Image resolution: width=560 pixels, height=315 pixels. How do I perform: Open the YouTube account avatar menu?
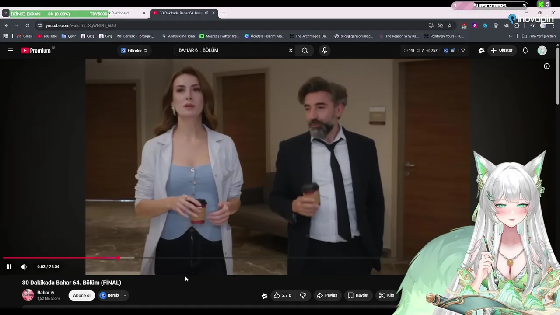click(542, 50)
